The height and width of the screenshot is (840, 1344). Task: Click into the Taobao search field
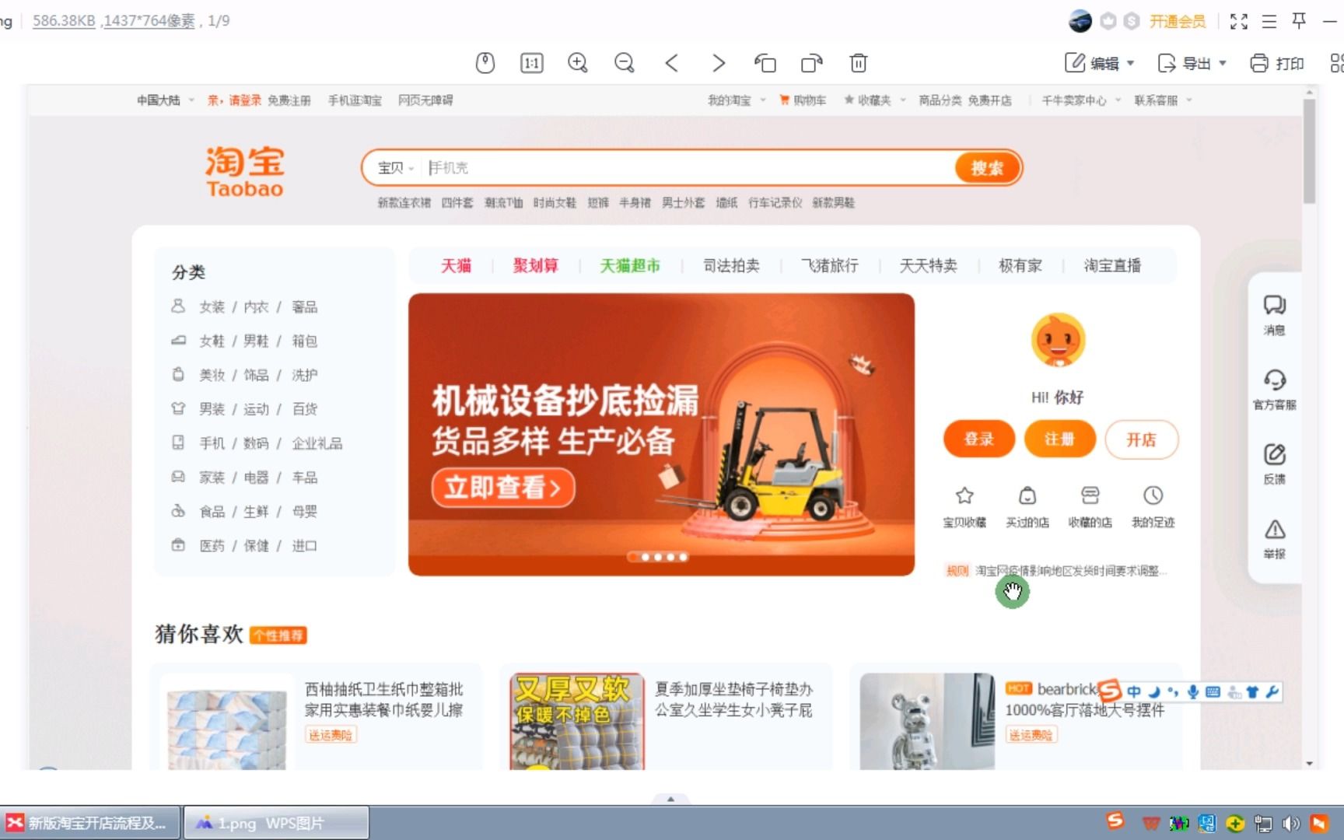pos(688,168)
